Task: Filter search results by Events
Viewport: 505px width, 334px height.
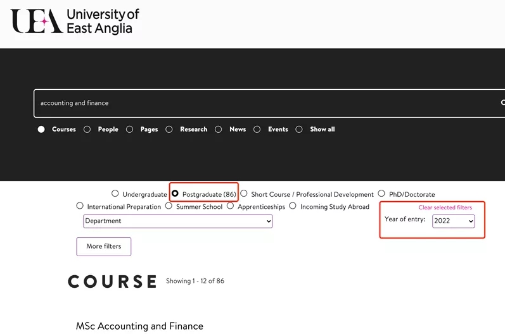Action: 257,130
